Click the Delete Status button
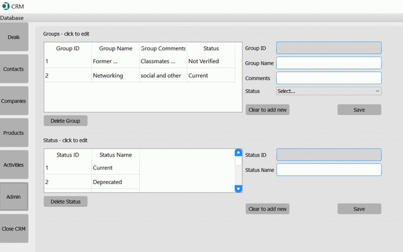The image size is (403, 252). point(66,202)
